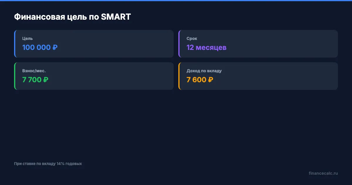Click the "Срок" label text
Screen dimensions: 352x185
192,38
